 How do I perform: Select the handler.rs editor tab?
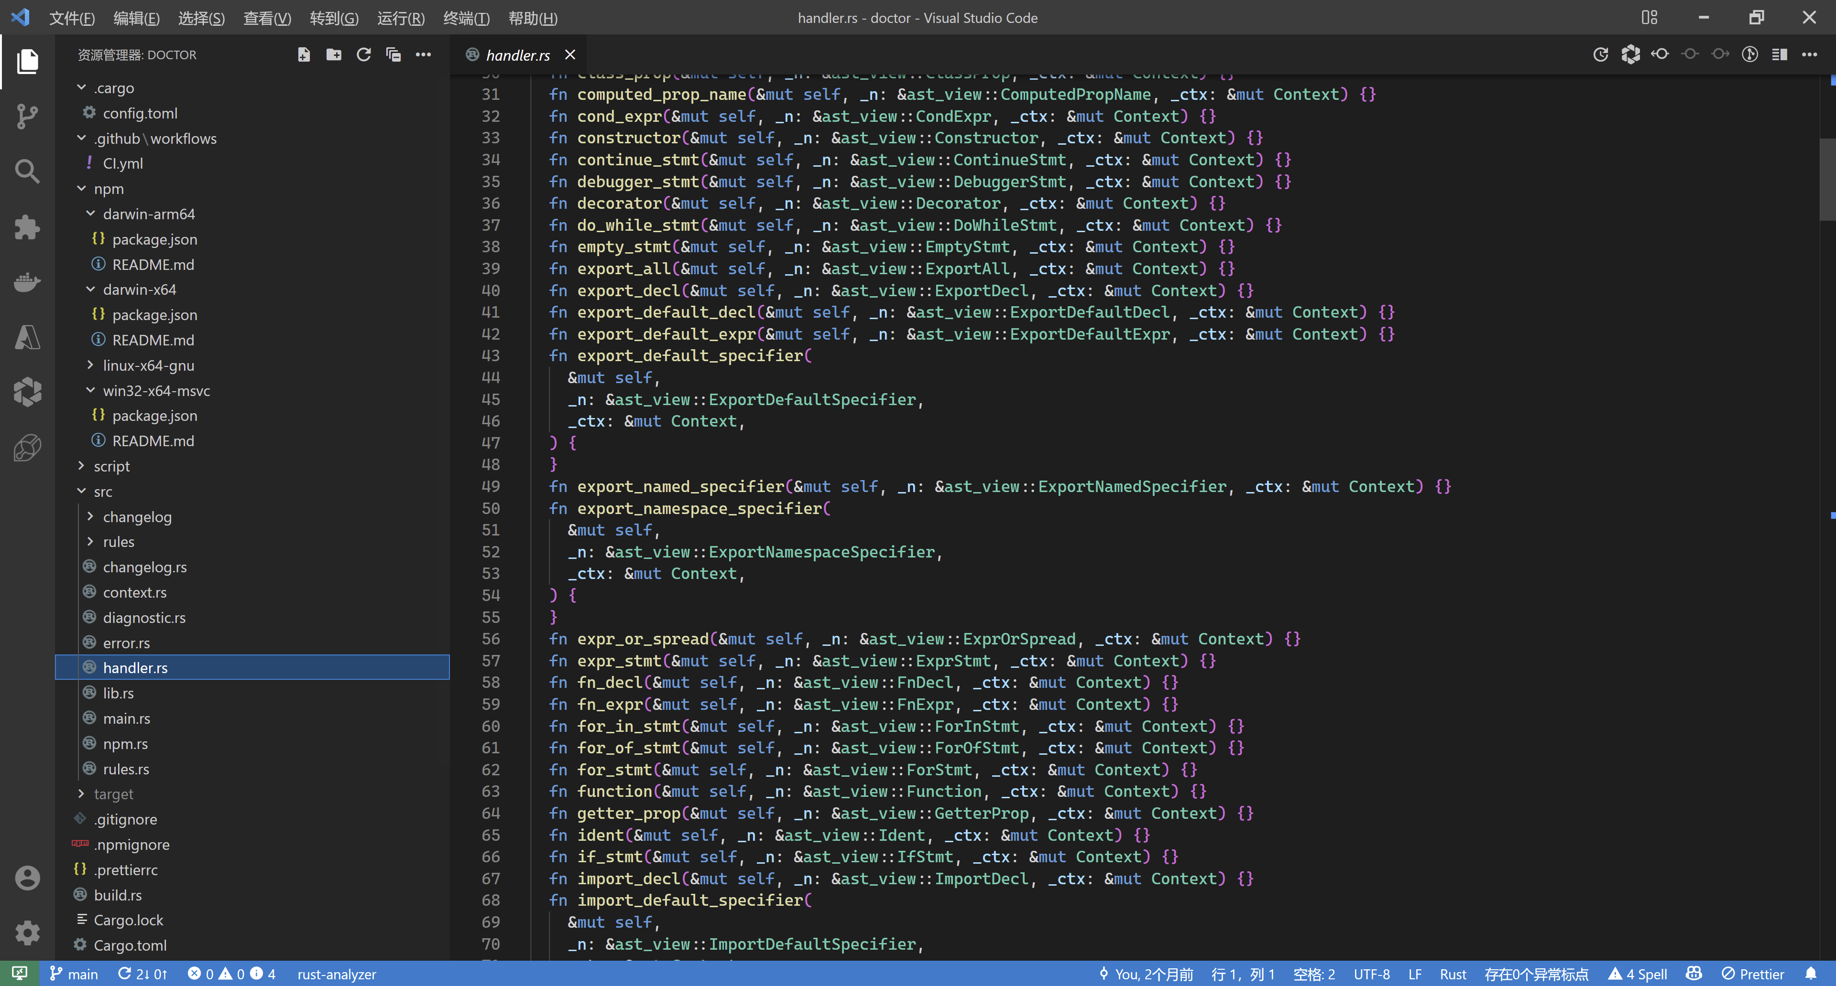coord(517,55)
